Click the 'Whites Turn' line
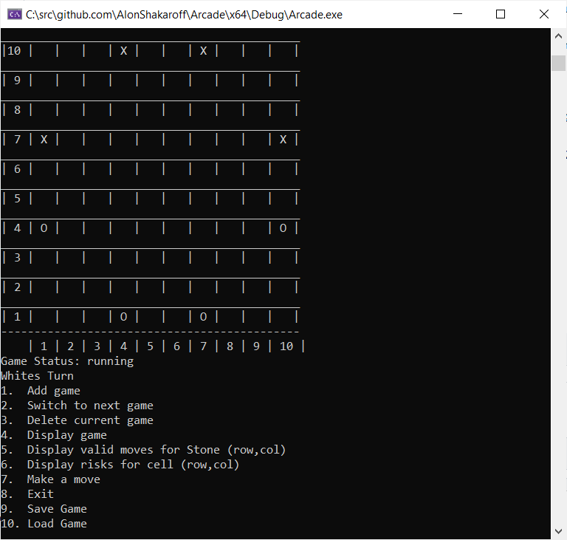The image size is (567, 540). [x=37, y=376]
